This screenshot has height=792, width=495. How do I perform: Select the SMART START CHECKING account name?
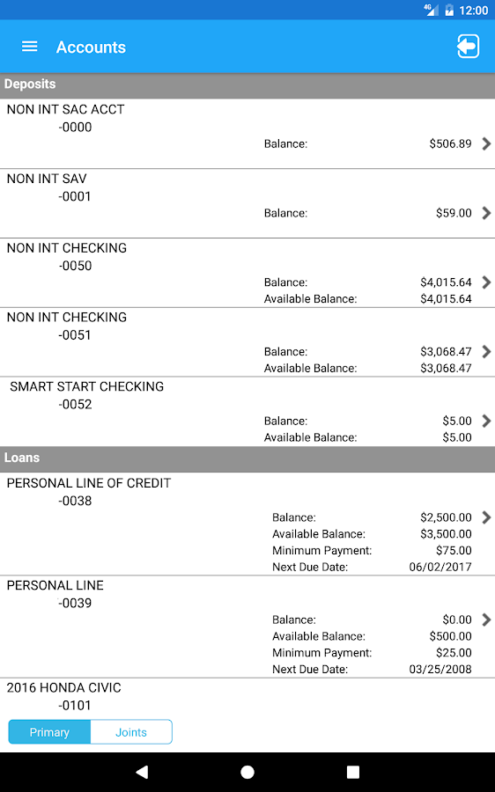(87, 386)
